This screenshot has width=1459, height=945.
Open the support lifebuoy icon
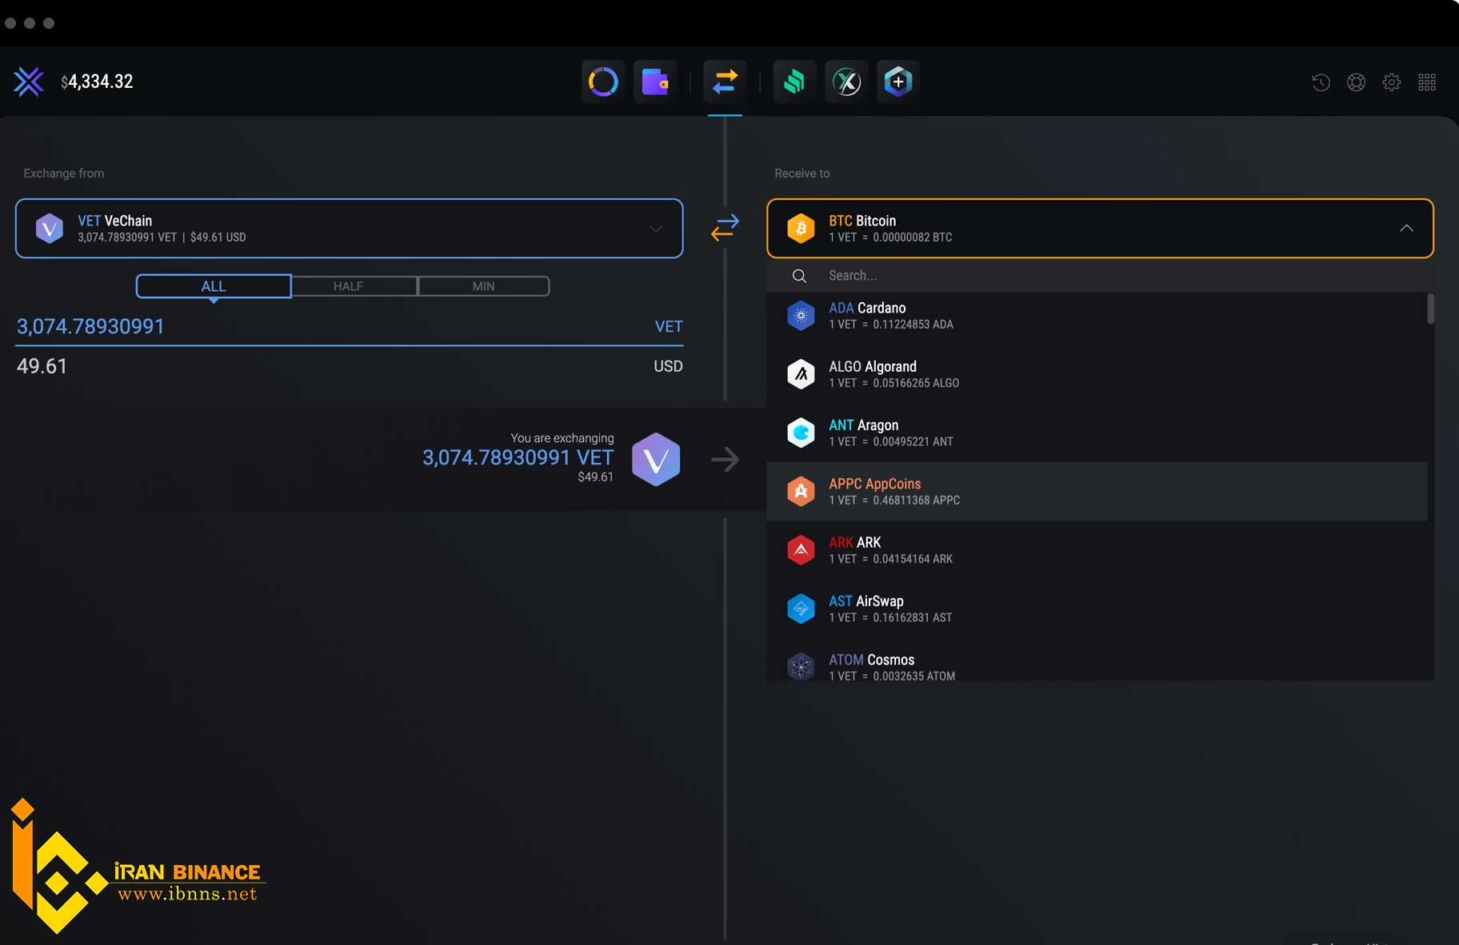coord(1356,82)
